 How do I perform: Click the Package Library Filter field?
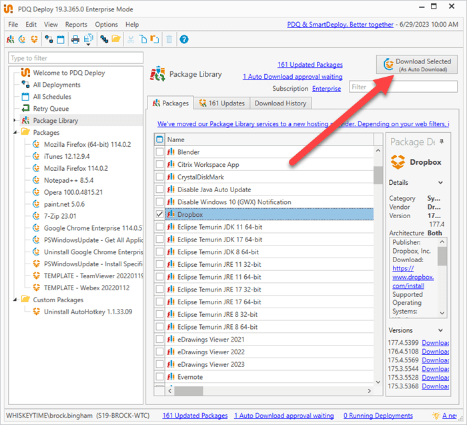click(403, 87)
